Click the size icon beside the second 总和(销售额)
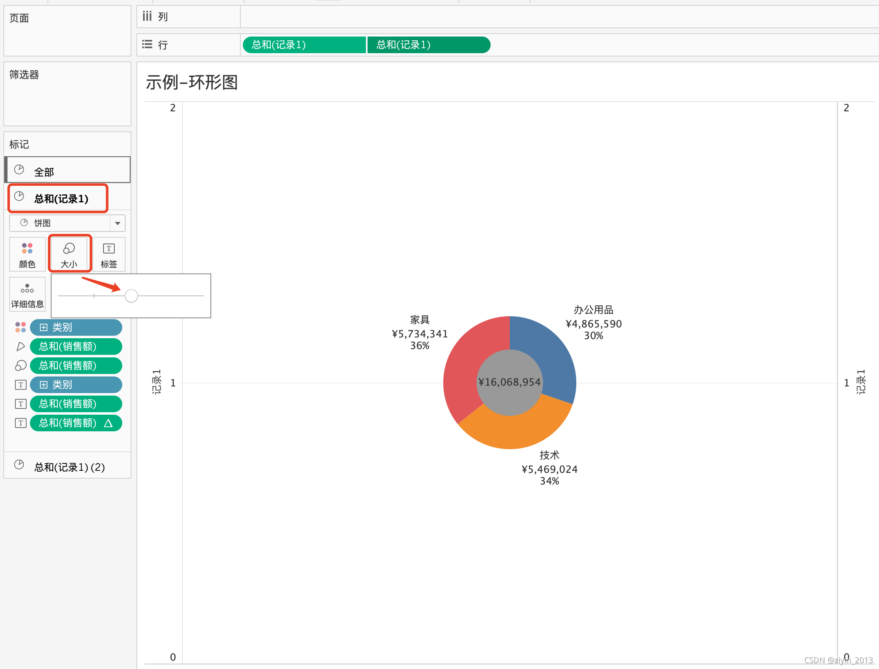This screenshot has width=879, height=669. (x=20, y=365)
